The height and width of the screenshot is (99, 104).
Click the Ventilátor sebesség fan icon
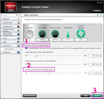[x=81, y=34]
